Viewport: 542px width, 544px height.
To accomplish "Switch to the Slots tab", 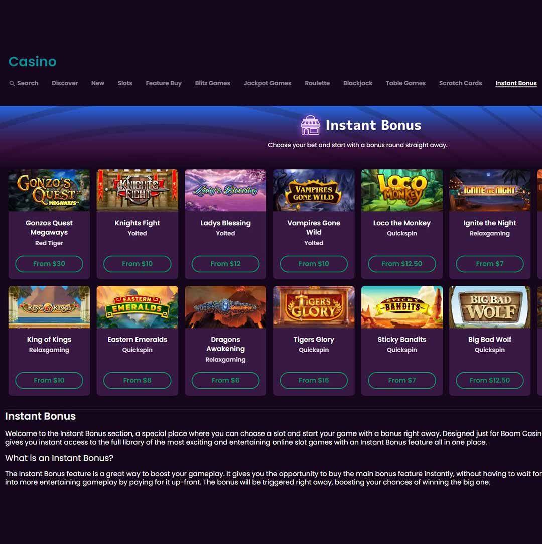I will point(125,83).
